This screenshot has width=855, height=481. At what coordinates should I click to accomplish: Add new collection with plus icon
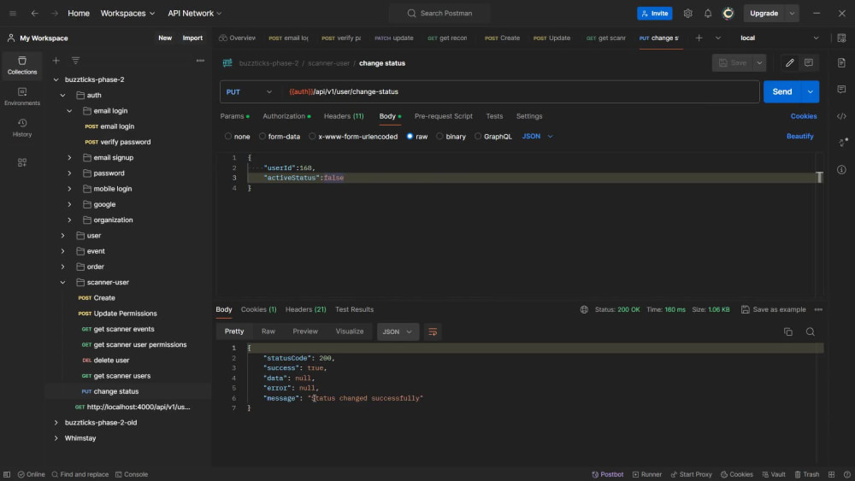(56, 61)
